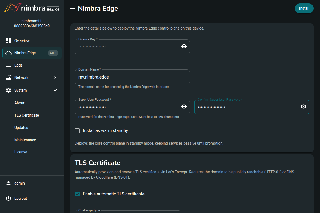Open the Logs page

[32, 65]
